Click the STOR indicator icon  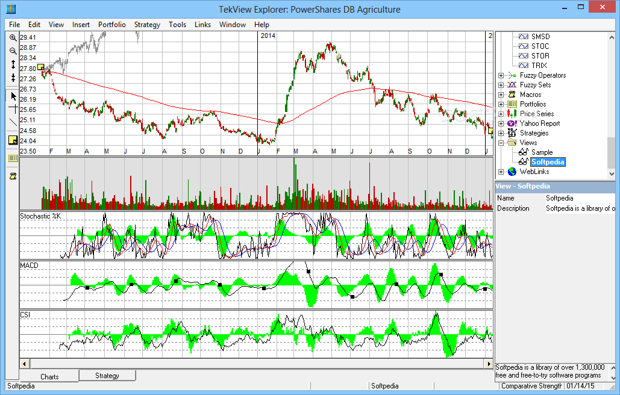point(524,55)
